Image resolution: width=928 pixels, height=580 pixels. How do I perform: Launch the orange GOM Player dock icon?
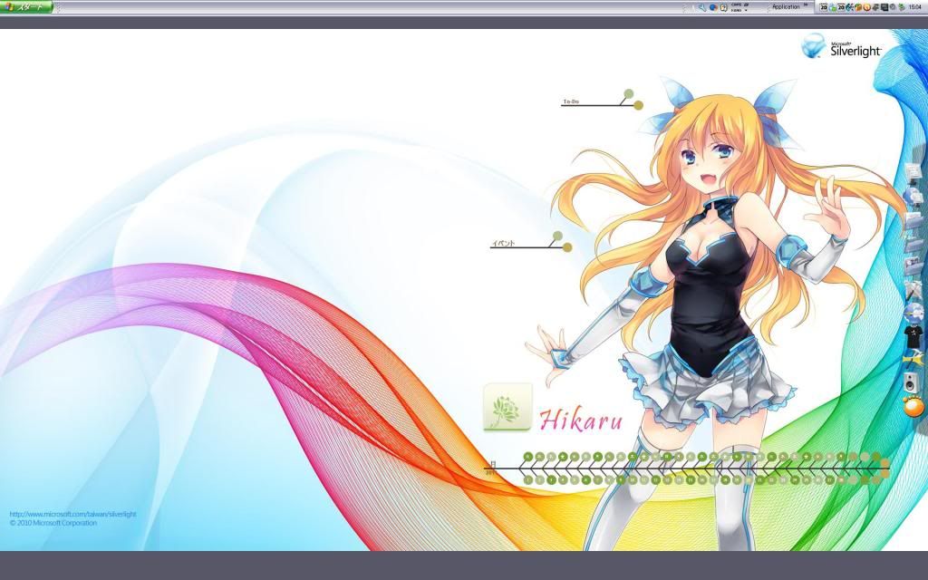pos(913,406)
